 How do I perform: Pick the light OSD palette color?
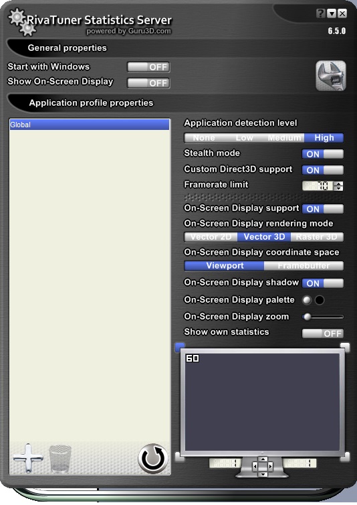[307, 300]
